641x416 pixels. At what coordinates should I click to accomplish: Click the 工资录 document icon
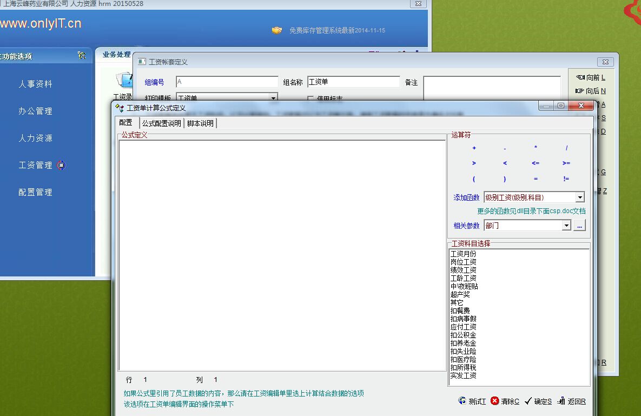pyautogui.click(x=124, y=81)
